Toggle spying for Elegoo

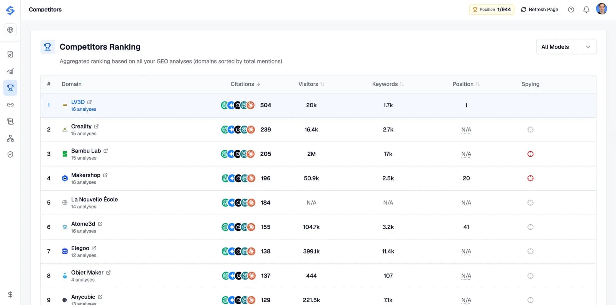click(x=531, y=251)
